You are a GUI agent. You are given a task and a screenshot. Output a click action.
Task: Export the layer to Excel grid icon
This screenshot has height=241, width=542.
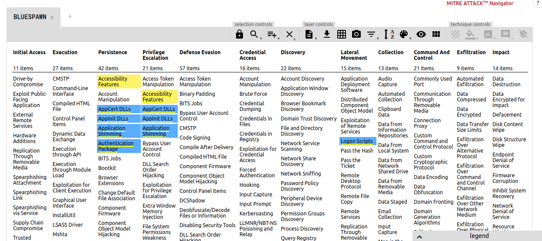(x=342, y=35)
